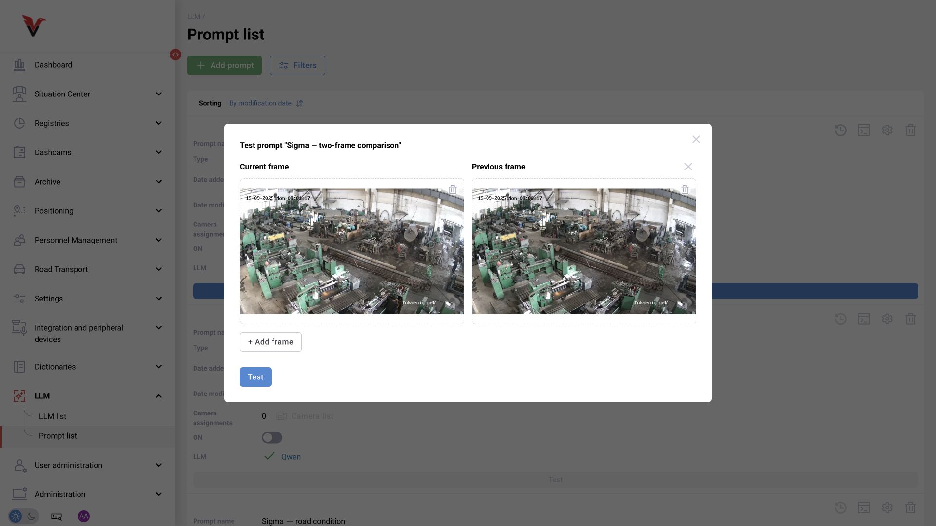Expand the Situation Center menu
The height and width of the screenshot is (526, 936).
click(x=88, y=94)
